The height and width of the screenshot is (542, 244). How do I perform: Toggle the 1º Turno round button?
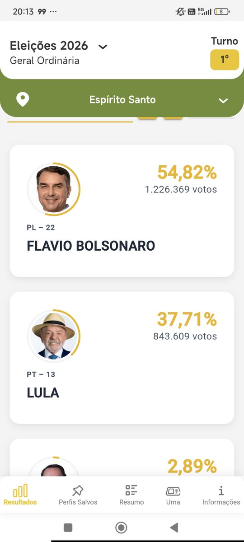[225, 60]
